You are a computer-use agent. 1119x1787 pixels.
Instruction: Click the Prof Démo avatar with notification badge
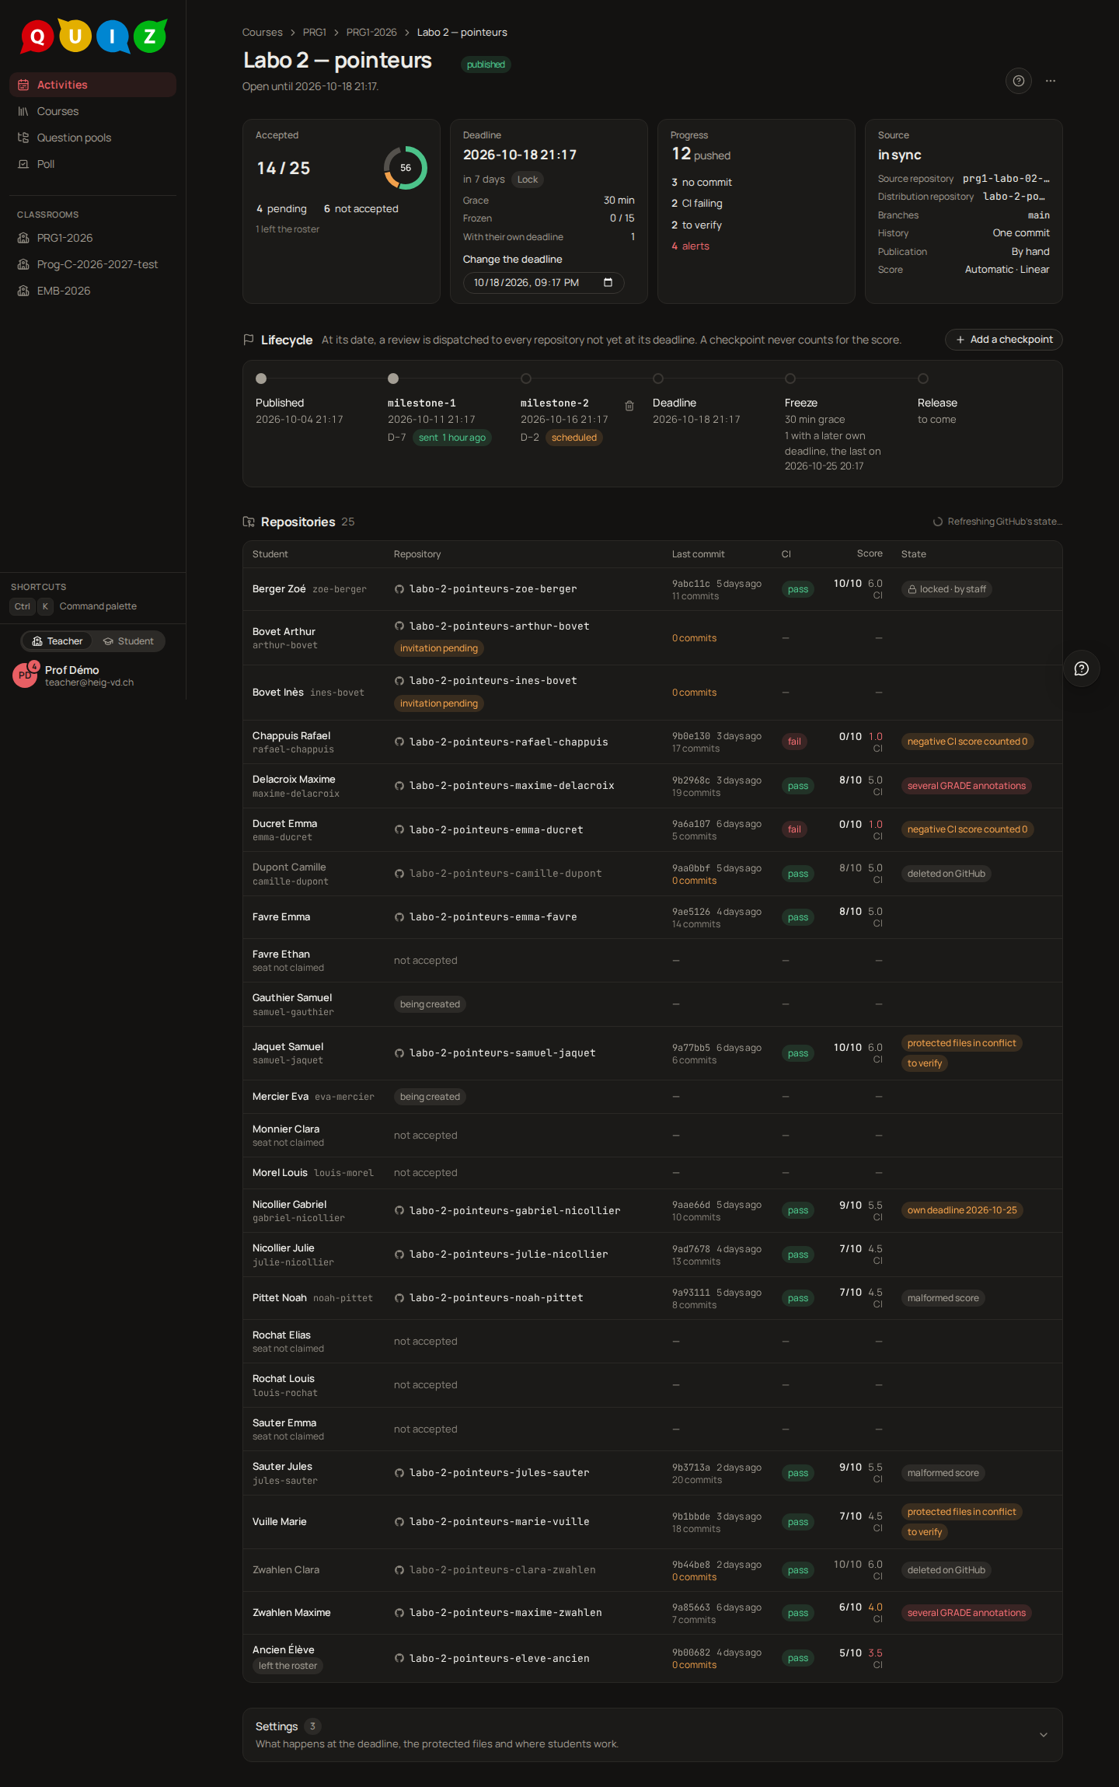(x=25, y=675)
